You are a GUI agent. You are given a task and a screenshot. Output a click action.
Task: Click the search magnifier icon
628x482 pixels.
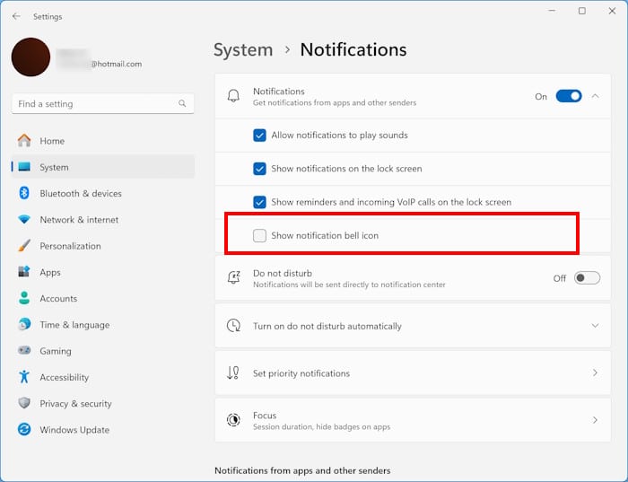pyautogui.click(x=183, y=104)
